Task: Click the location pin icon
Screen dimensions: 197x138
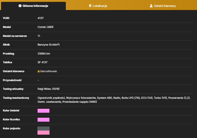Action: coord(90,6)
